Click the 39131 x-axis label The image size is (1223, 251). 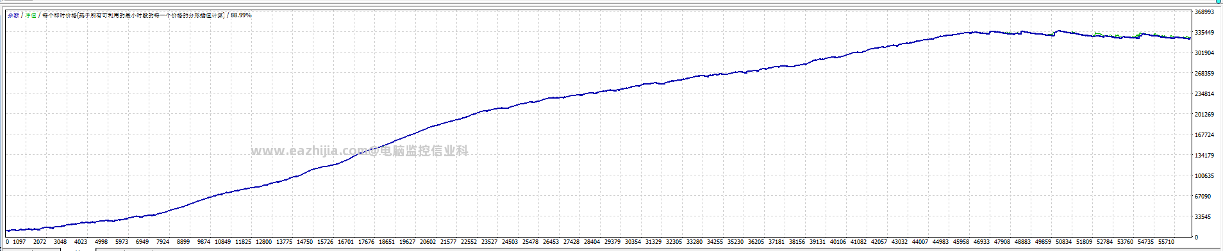(x=818, y=242)
